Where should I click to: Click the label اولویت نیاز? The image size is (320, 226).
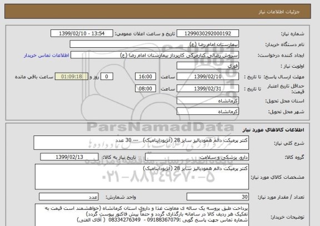pos(292,66)
